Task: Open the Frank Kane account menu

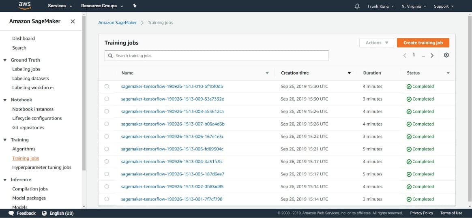Action: [x=380, y=6]
